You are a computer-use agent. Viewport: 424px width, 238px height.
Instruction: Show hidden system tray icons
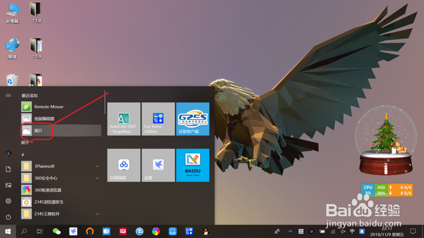[x=290, y=231]
